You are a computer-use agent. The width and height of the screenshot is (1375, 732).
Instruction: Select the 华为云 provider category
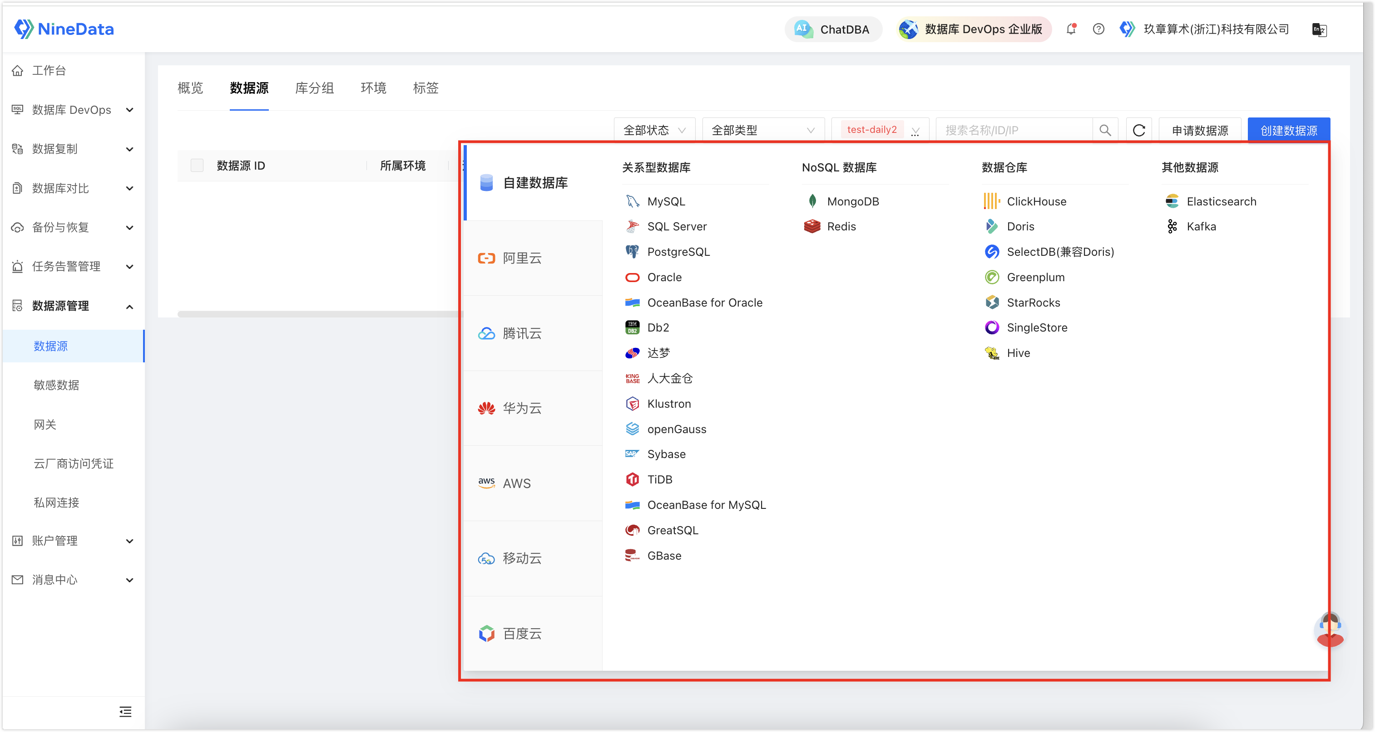533,408
